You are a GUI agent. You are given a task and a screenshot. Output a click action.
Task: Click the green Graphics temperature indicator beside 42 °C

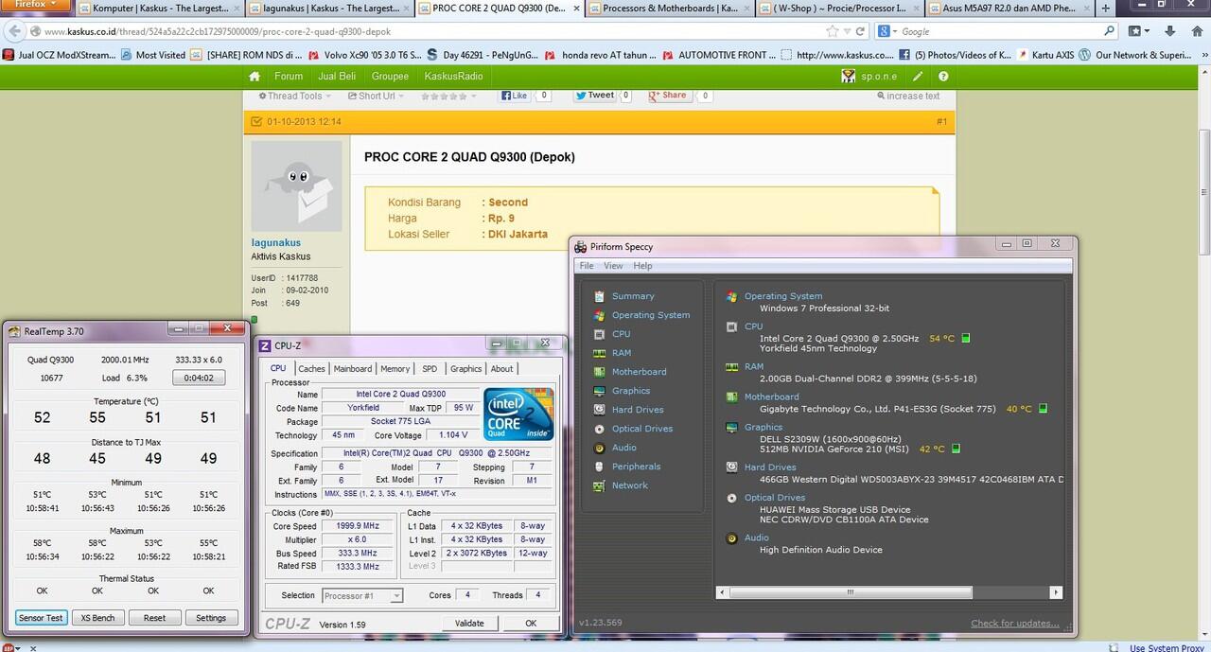click(x=955, y=449)
